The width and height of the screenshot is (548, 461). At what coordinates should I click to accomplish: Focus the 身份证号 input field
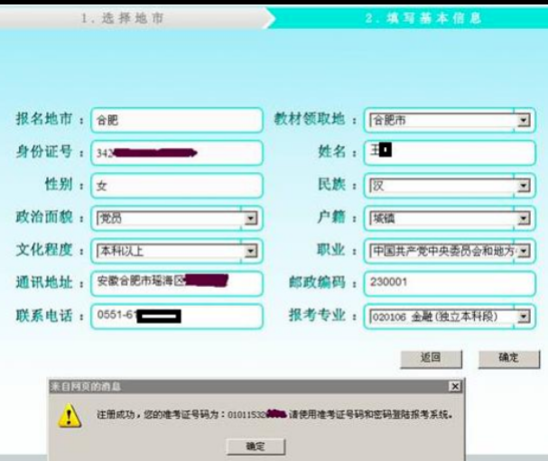pyautogui.click(x=176, y=153)
